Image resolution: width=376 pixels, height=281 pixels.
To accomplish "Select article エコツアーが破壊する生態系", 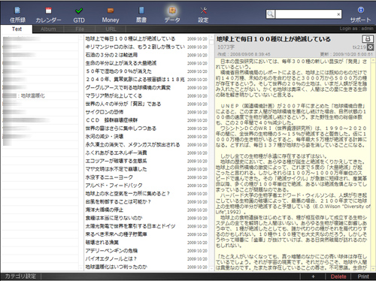I will (x=147, y=161).
